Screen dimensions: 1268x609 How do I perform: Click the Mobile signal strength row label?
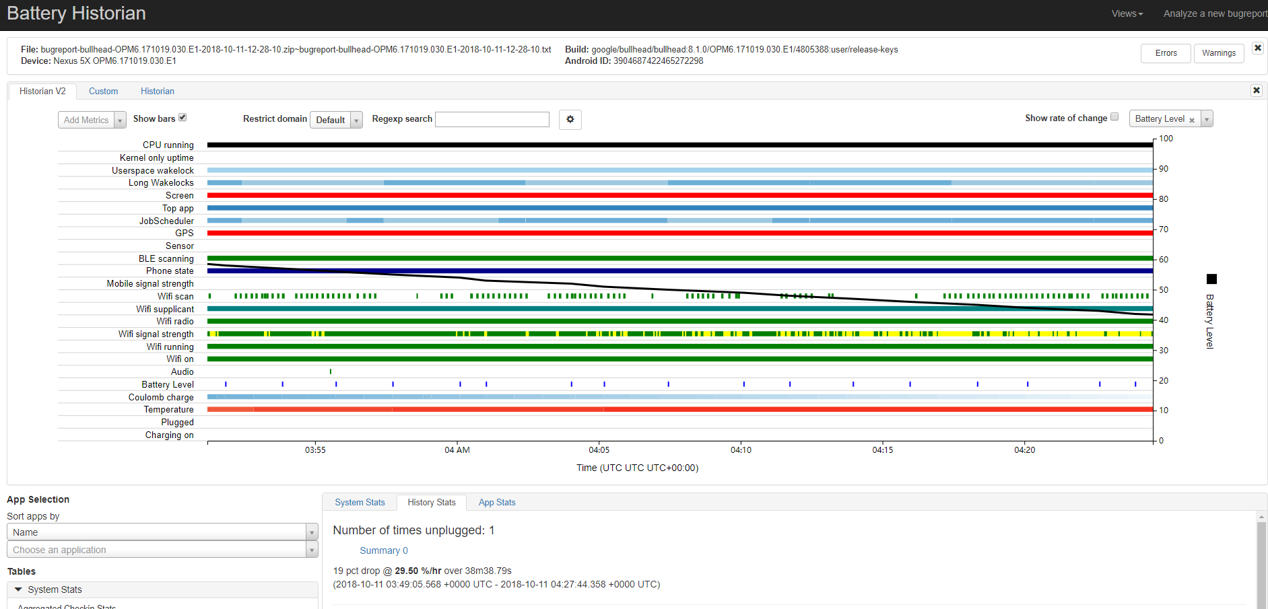[x=150, y=283]
